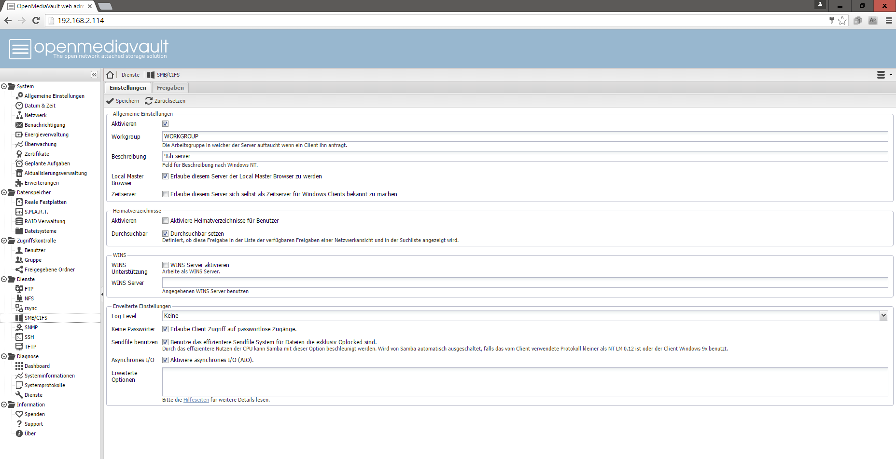Collapse the navigation sidebar arrow
Image resolution: width=896 pixels, height=459 pixels.
(x=94, y=75)
